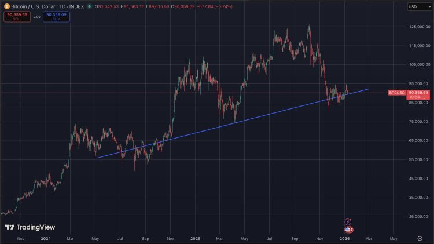The height and width of the screenshot is (244, 434).
Task: Click the change value −677.84 (−0.74%)
Action: 215,6
